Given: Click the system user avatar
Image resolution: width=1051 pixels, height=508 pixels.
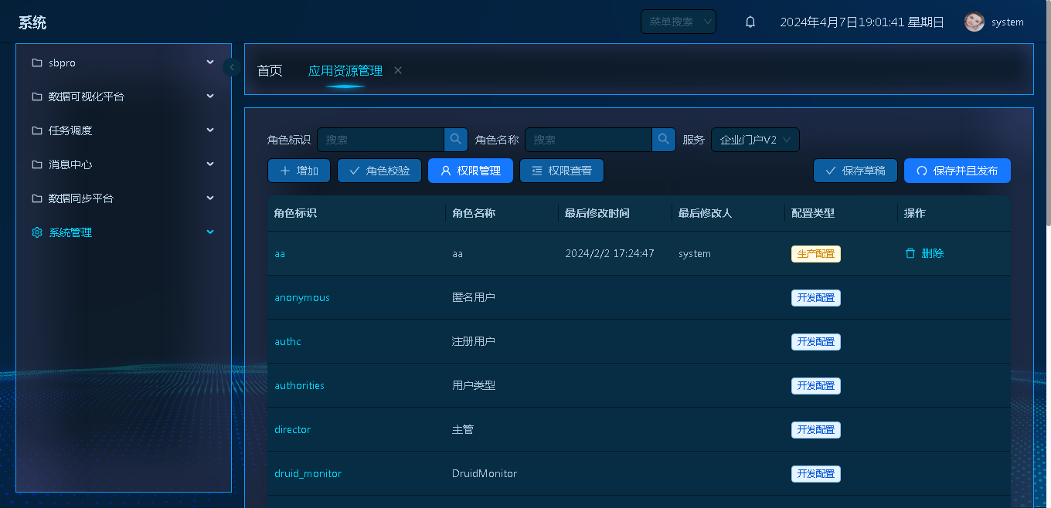Looking at the screenshot, I should pos(974,22).
